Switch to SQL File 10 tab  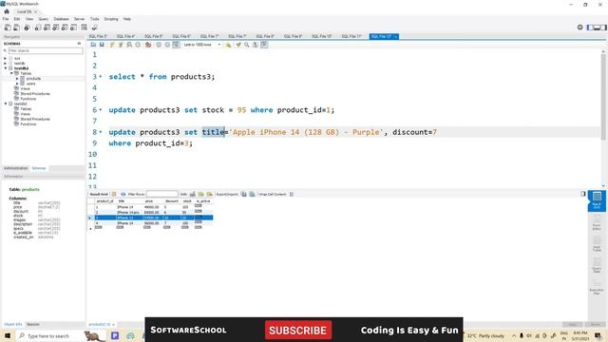pyautogui.click(x=322, y=36)
